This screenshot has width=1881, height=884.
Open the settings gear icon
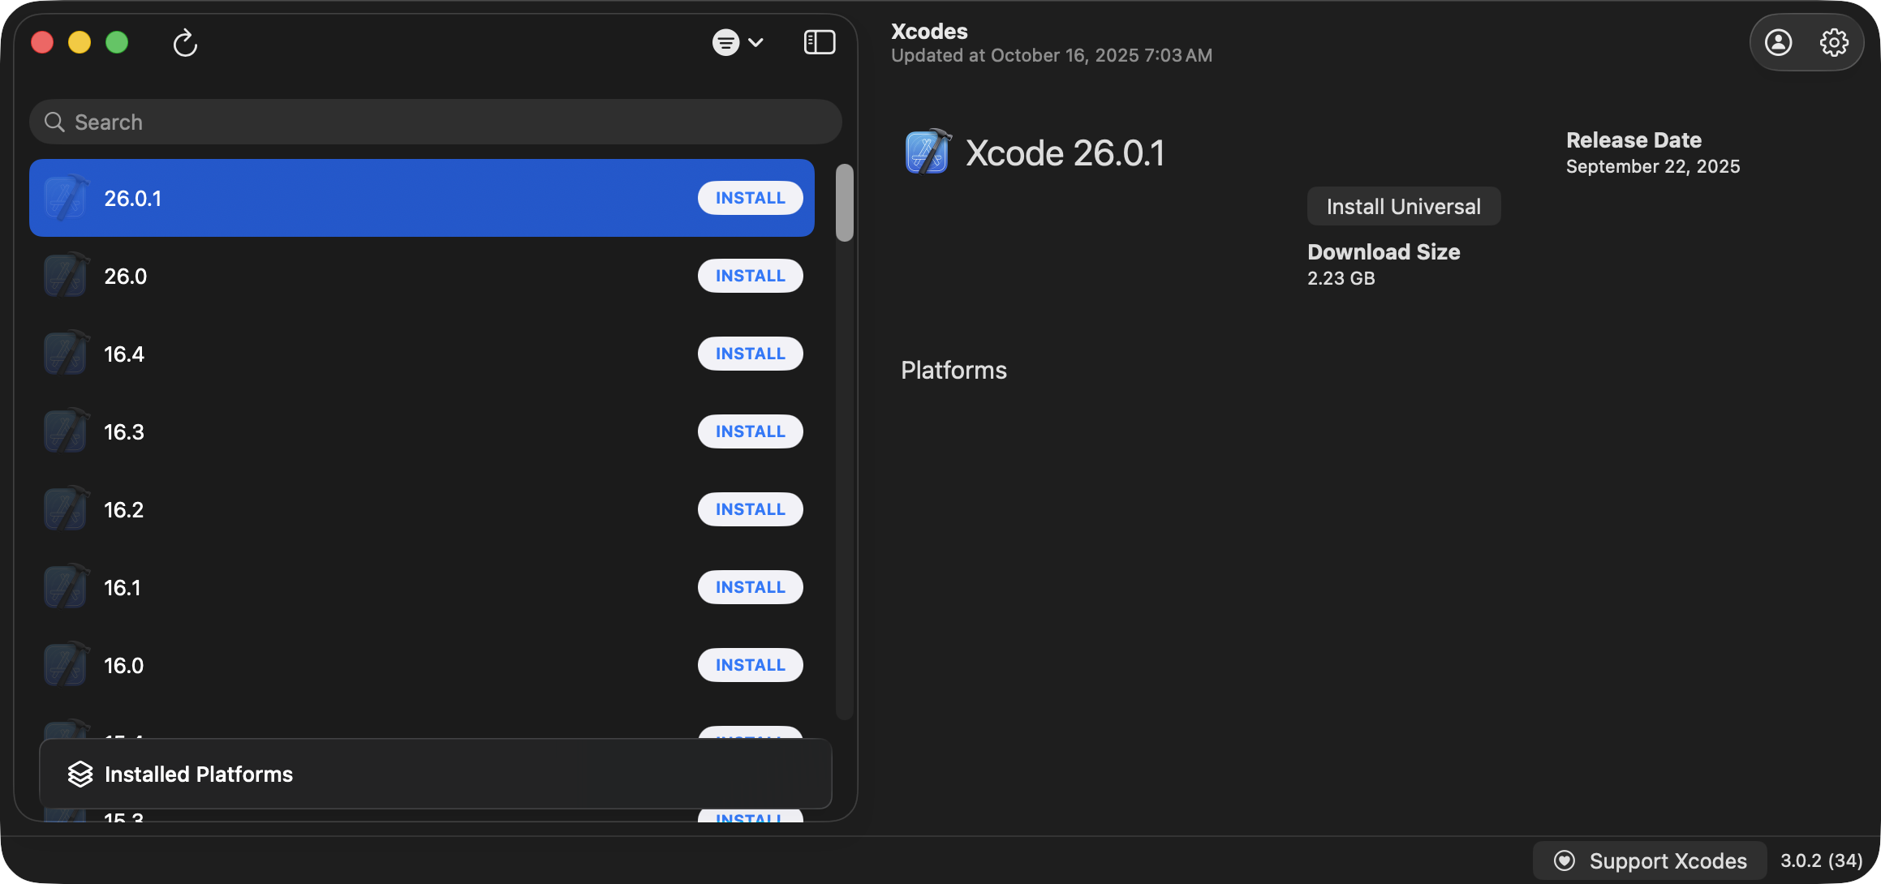point(1834,42)
